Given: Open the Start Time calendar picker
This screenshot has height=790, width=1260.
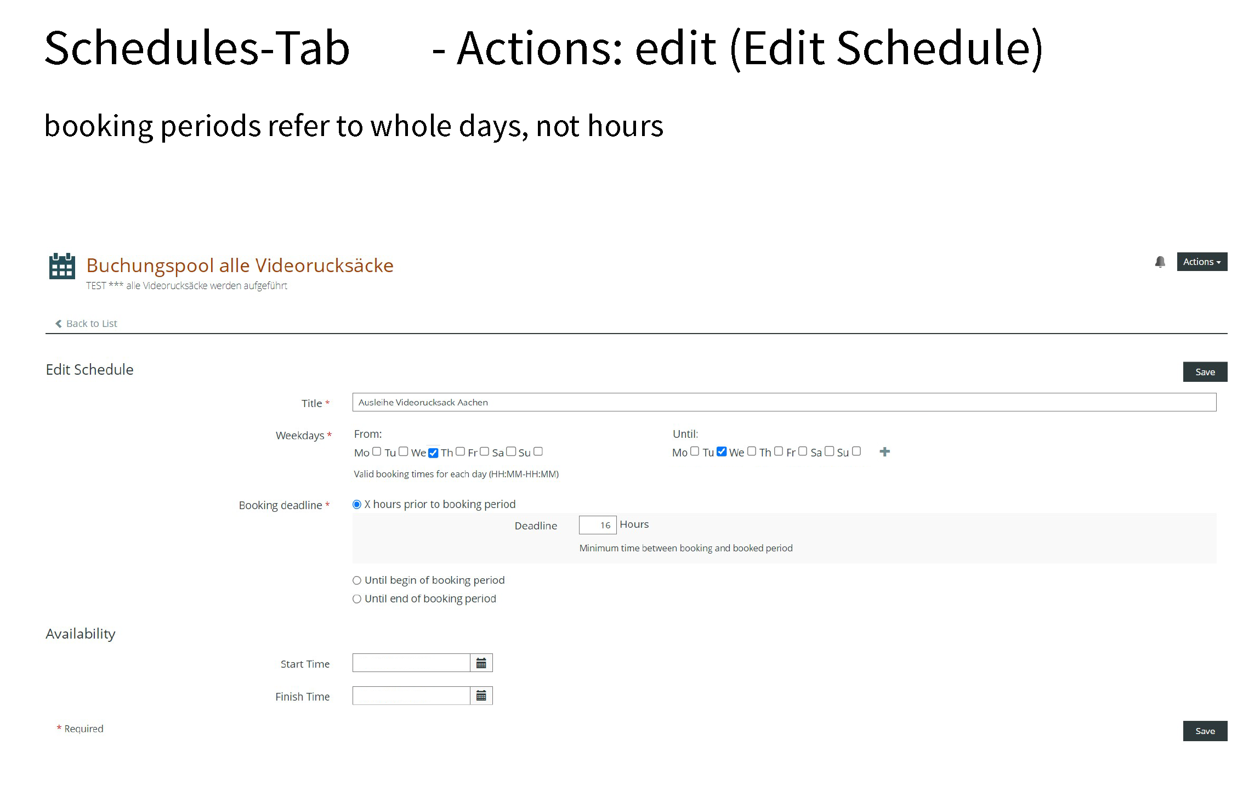Looking at the screenshot, I should tap(481, 663).
